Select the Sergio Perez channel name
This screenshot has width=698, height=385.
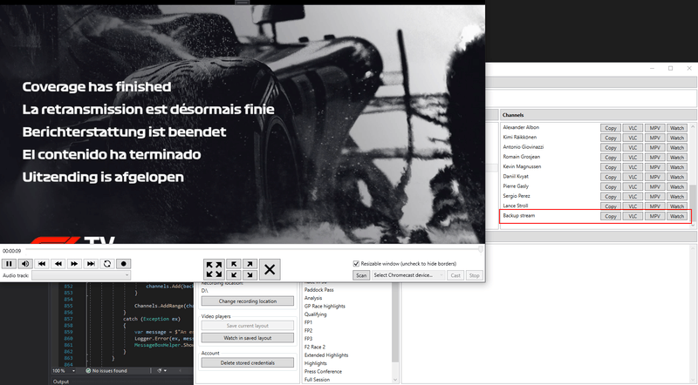click(517, 196)
